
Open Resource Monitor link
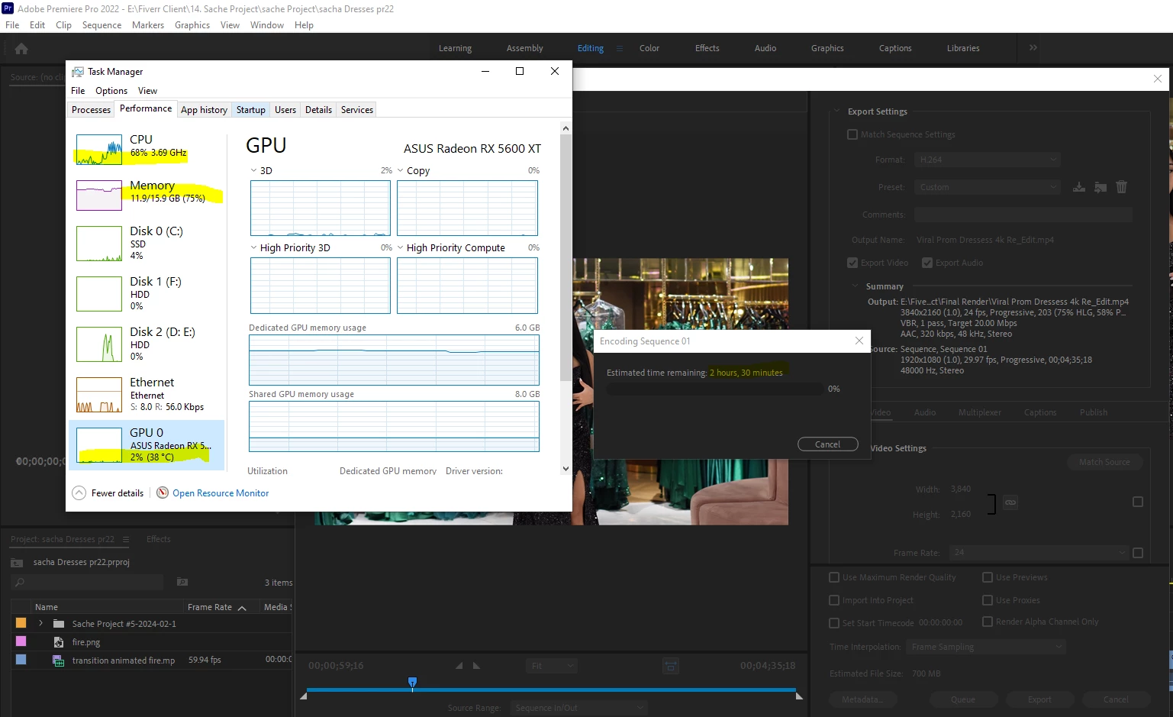click(x=221, y=493)
